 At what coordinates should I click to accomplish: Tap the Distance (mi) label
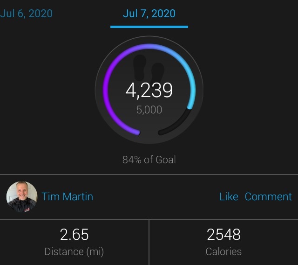pyautogui.click(x=74, y=251)
